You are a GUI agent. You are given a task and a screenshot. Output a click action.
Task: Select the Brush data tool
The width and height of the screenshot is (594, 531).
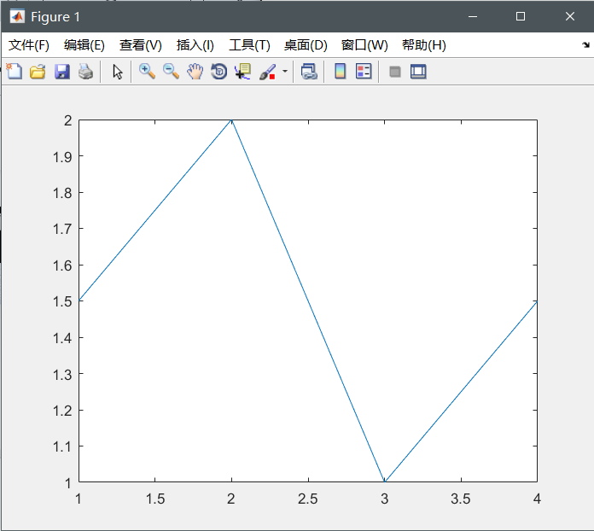click(x=267, y=71)
